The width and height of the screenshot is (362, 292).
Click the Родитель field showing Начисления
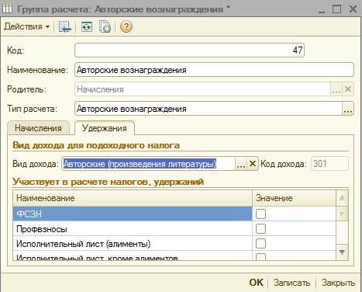[x=202, y=89]
